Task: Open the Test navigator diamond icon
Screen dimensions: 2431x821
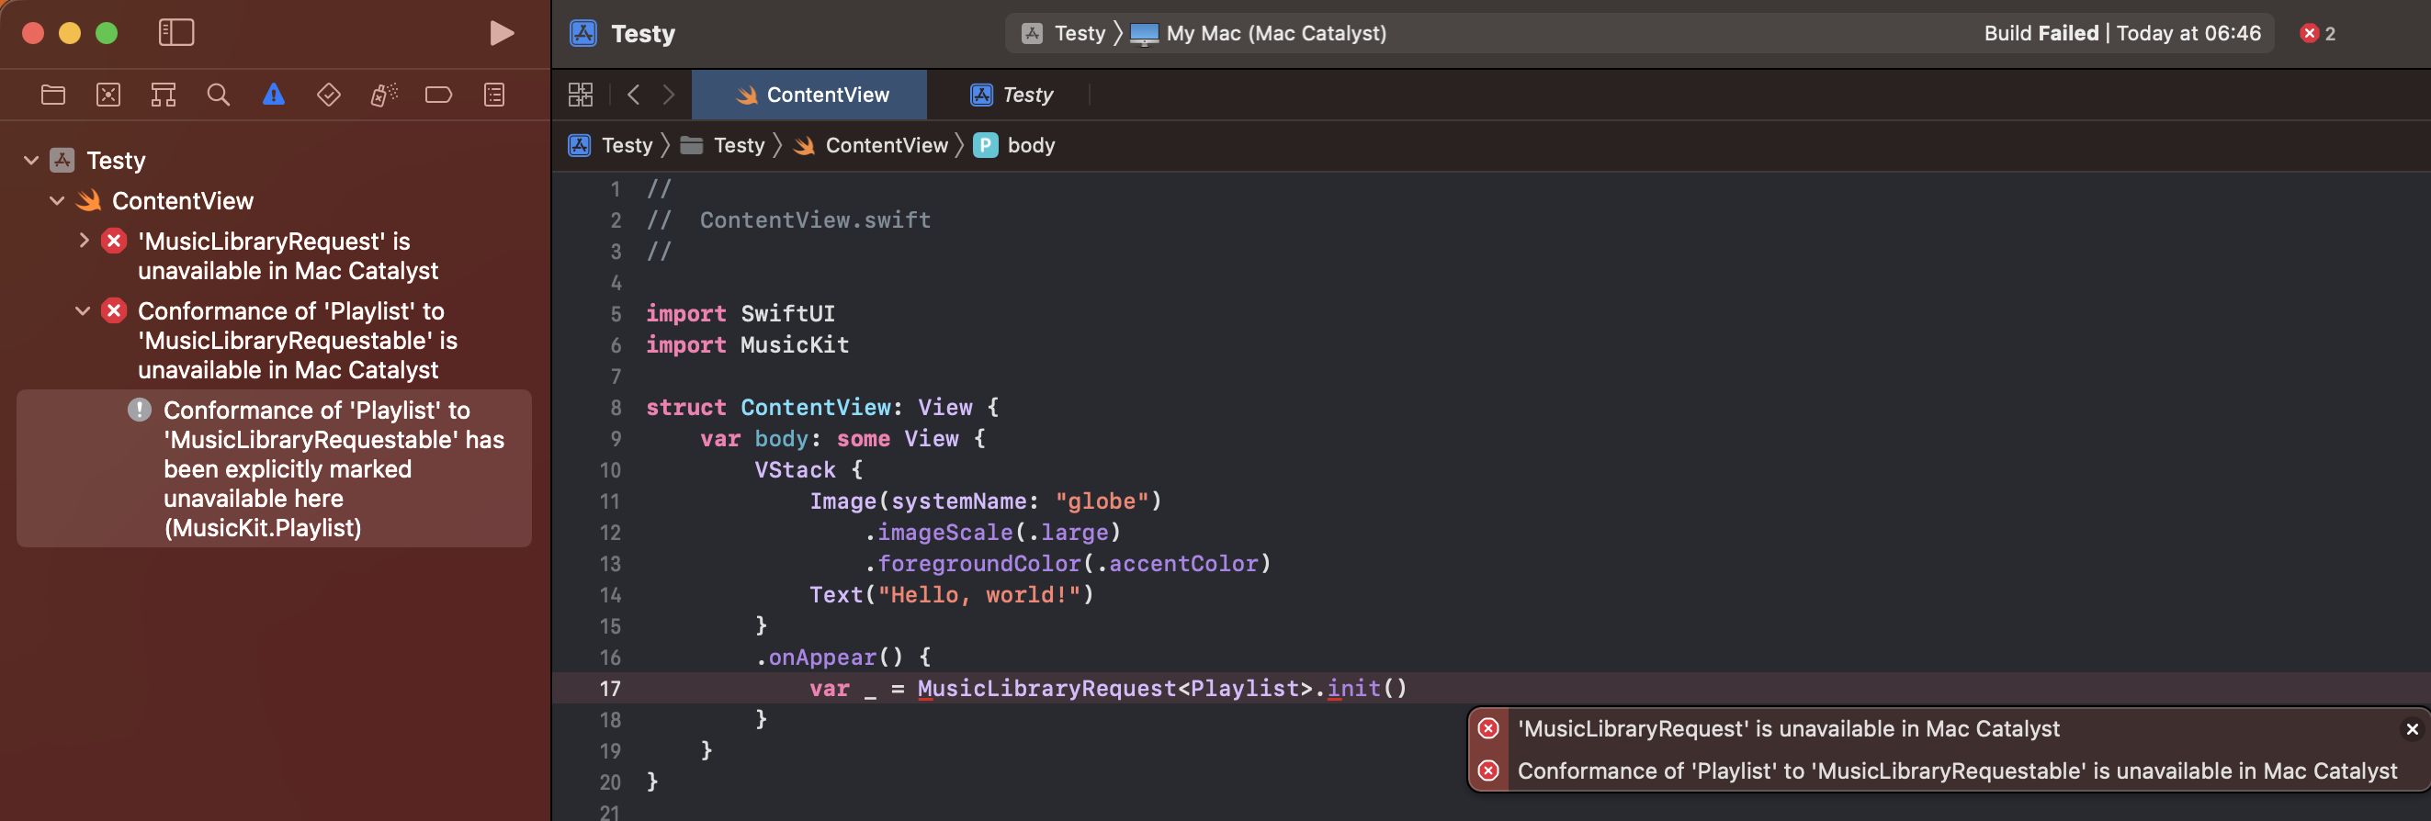Action: (328, 95)
